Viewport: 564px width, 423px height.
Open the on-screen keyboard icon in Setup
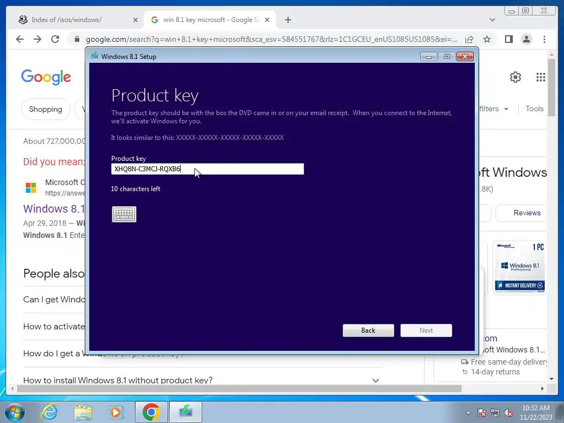point(124,214)
